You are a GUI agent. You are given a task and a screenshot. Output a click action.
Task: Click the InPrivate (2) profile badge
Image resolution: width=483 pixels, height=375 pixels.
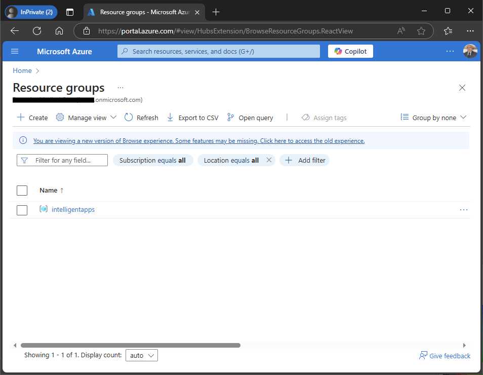click(31, 12)
